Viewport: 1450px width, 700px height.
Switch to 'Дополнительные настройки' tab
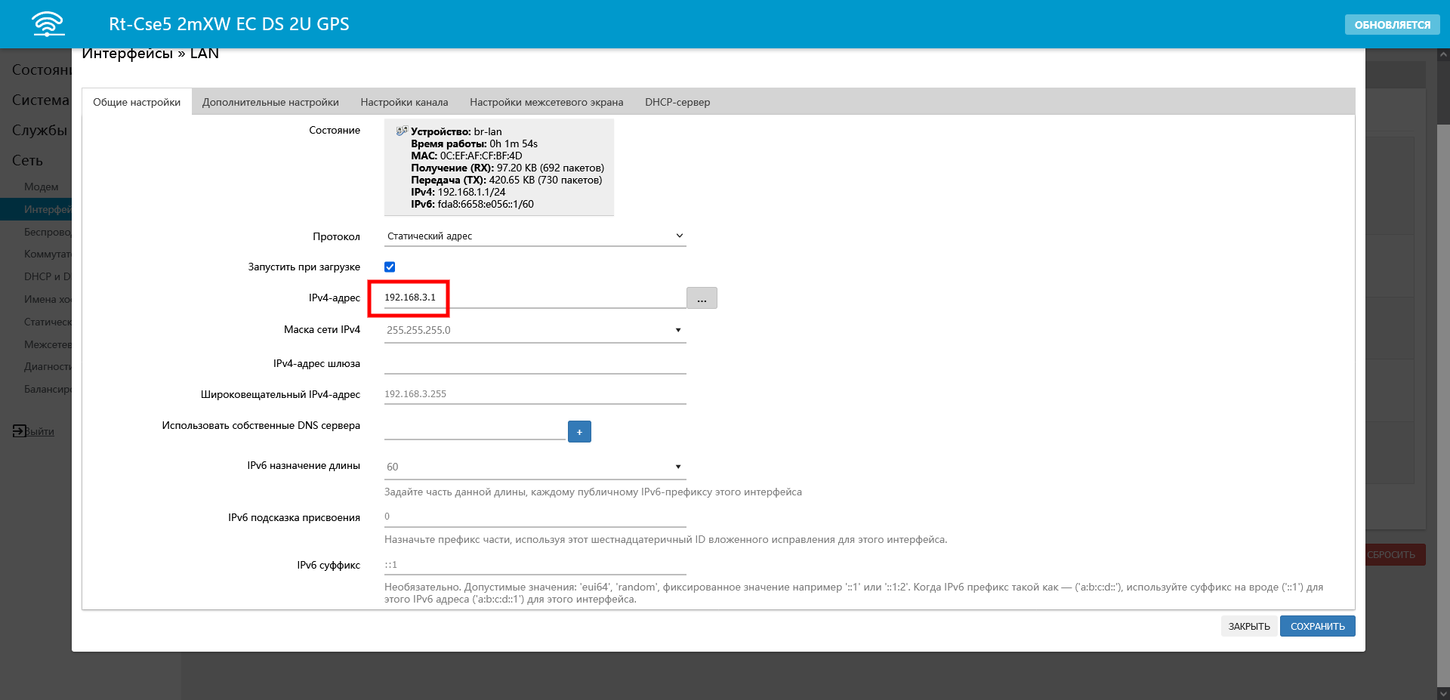(270, 102)
